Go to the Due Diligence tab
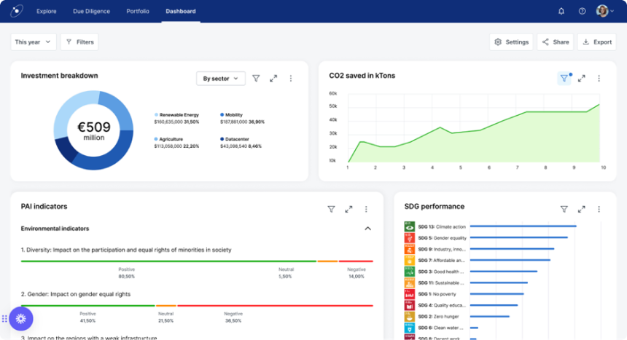 91,12
